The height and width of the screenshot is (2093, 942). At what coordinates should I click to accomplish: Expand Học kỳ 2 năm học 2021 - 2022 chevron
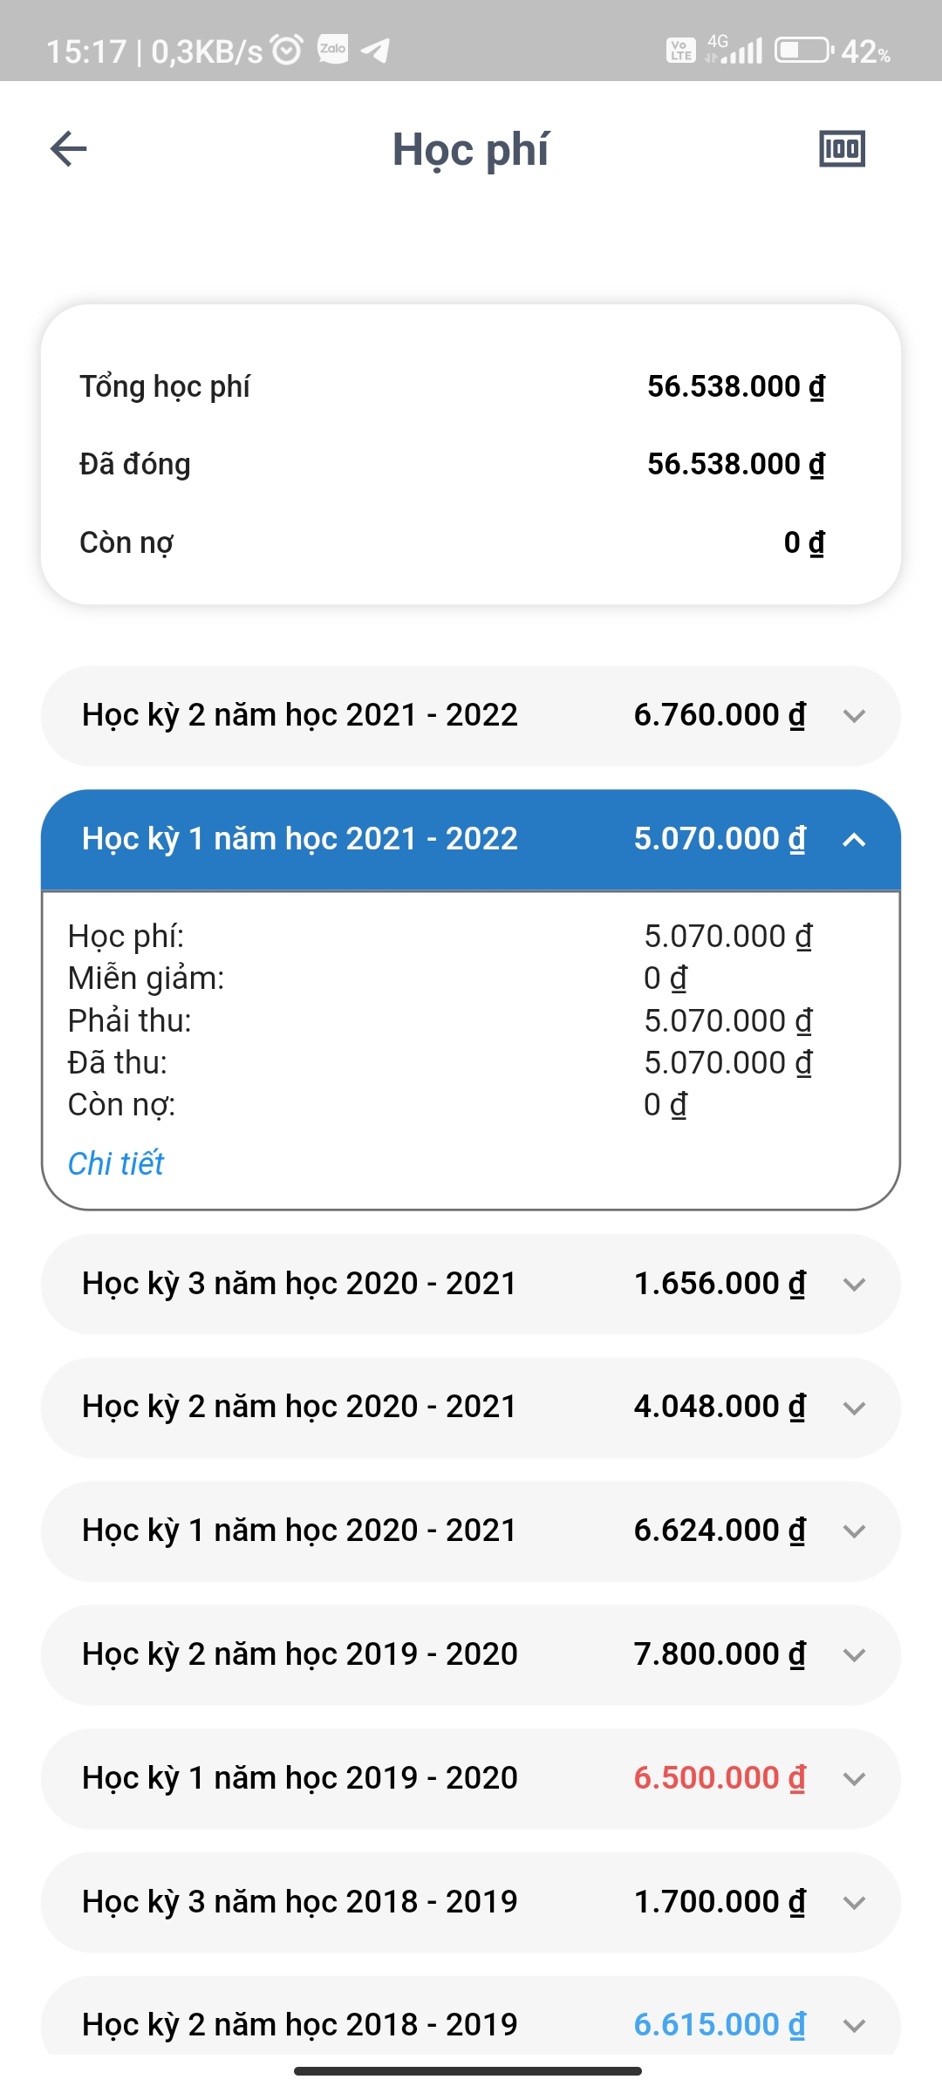pos(854,716)
